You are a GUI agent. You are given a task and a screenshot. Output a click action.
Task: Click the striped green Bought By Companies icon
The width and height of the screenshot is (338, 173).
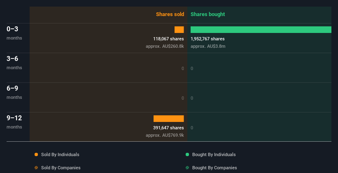point(187,168)
